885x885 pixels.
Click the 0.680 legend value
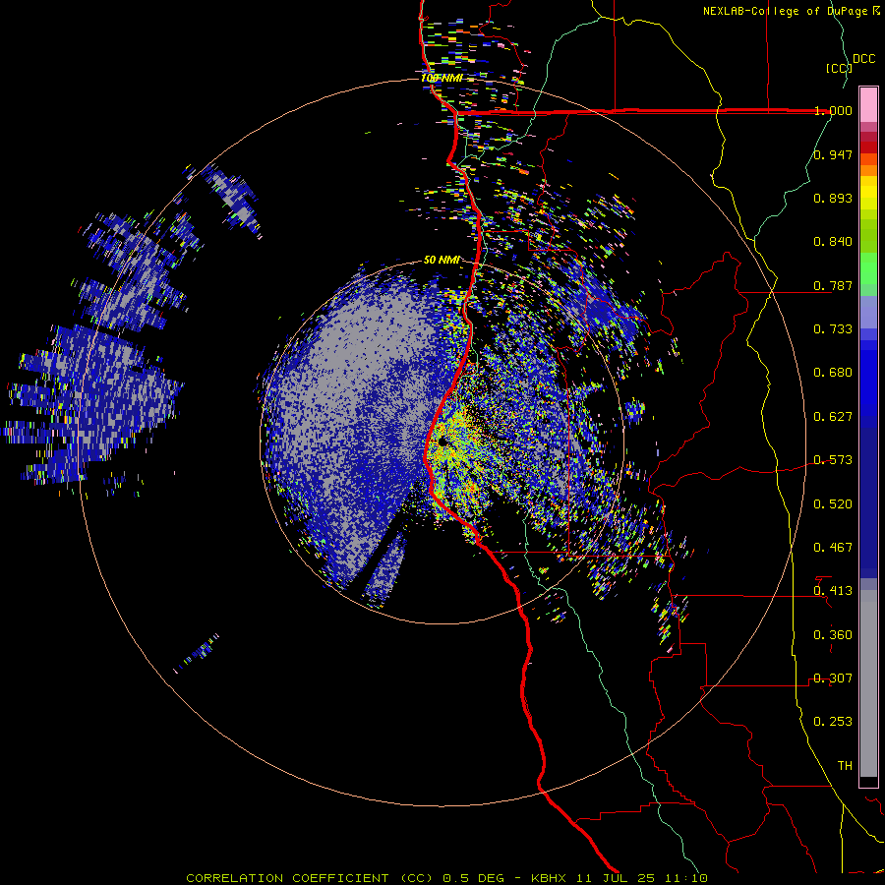point(833,373)
